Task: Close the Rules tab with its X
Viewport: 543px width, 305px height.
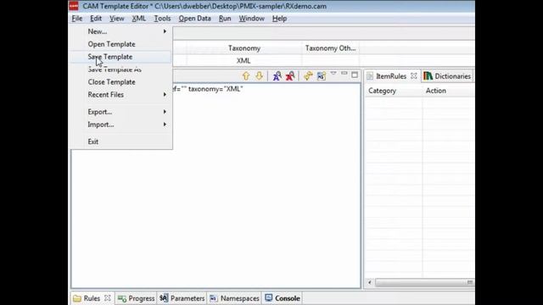Action: (108, 297)
